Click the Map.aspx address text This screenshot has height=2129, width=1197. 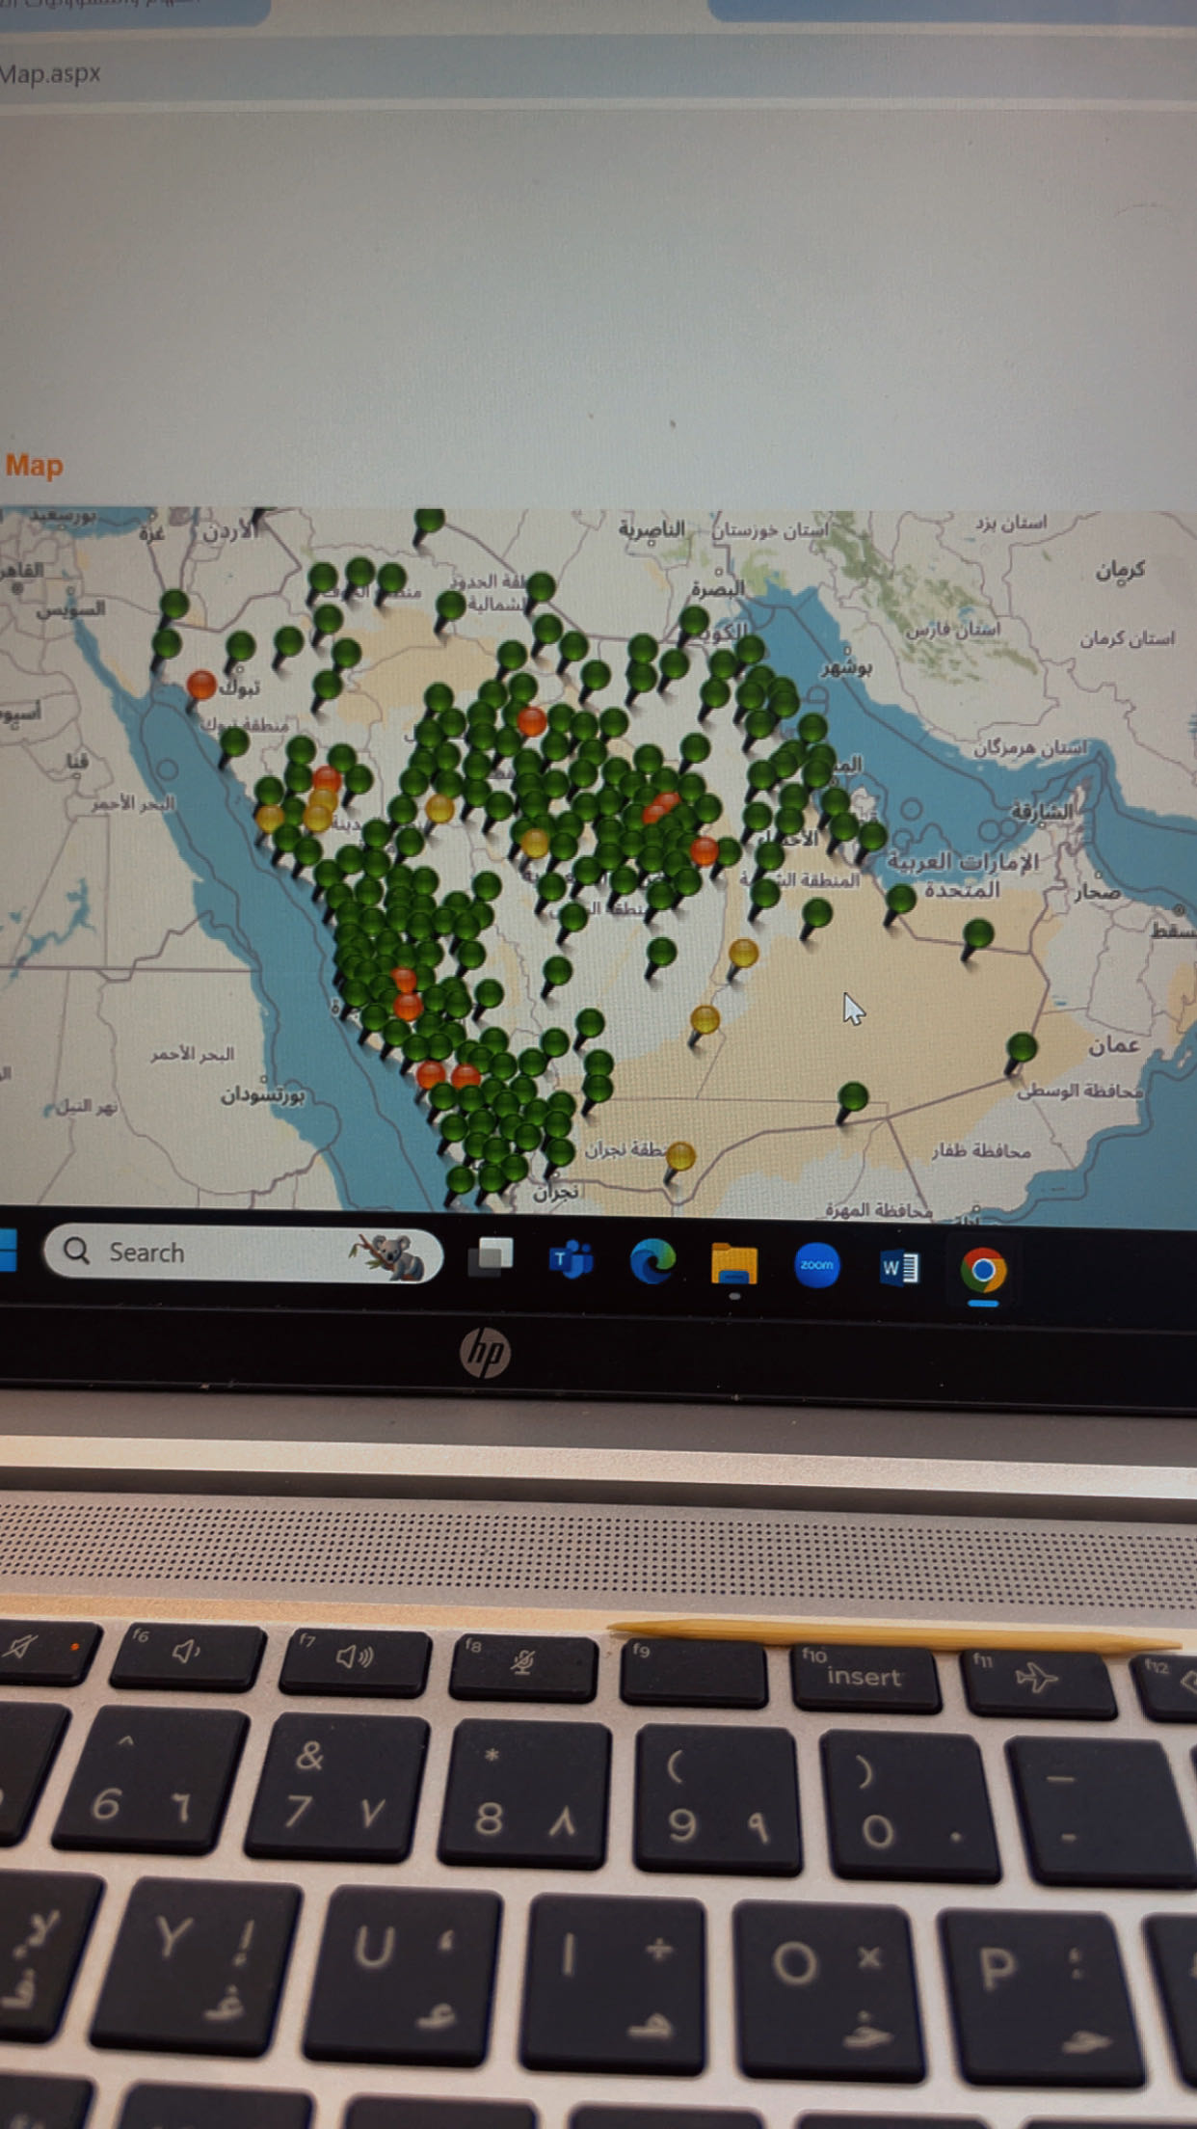50,74
